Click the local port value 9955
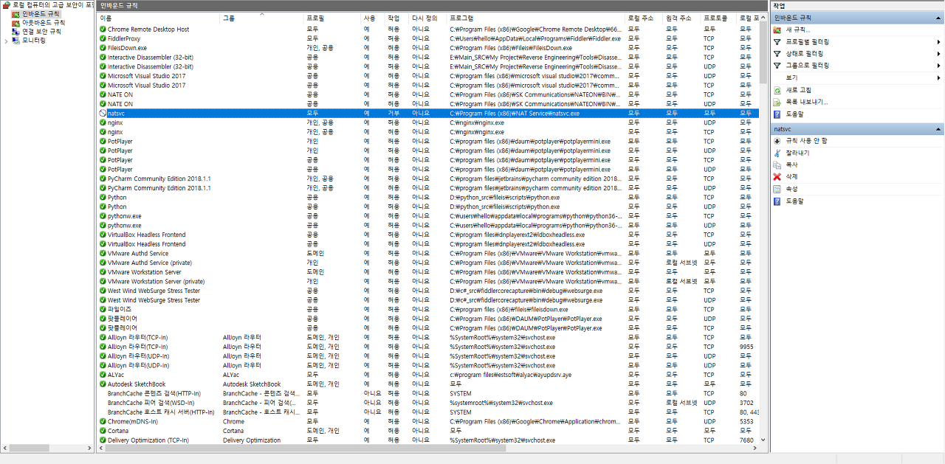The image size is (945, 464). (746, 347)
